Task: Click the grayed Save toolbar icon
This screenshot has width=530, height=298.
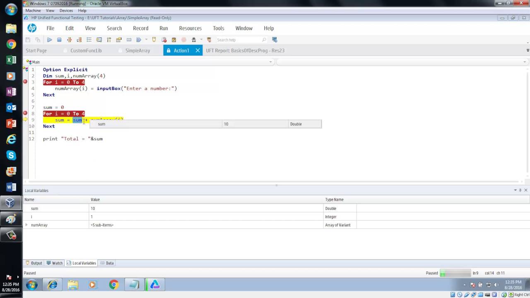Action: pos(28,40)
